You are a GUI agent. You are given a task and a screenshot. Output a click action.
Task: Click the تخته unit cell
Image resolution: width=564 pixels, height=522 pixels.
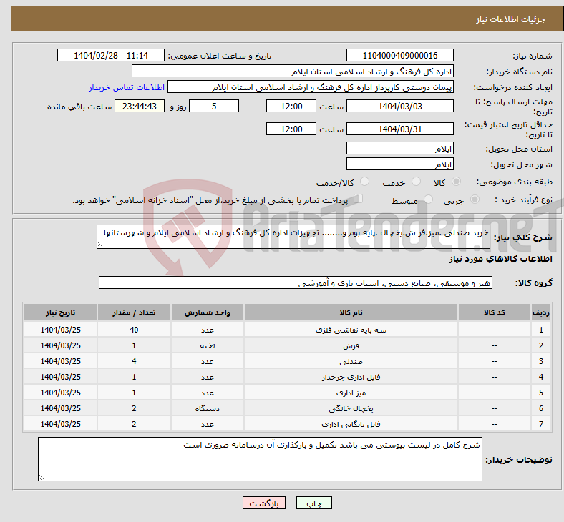pos(208,345)
